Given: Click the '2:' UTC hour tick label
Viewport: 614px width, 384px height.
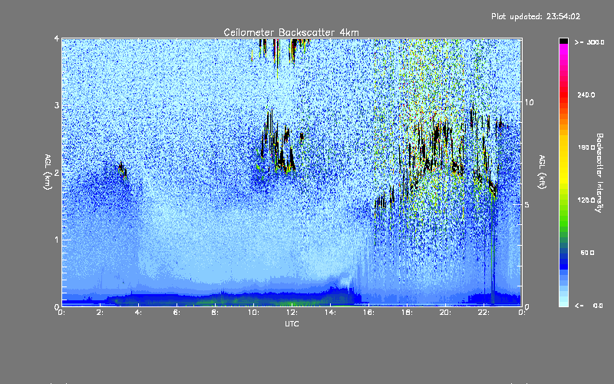Looking at the screenshot, I should coord(101,313).
